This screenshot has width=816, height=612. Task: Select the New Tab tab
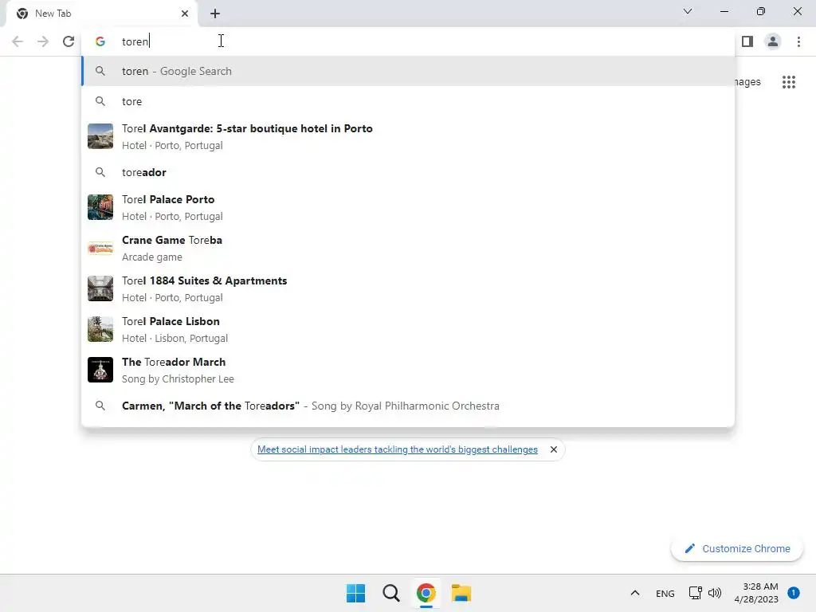(101, 14)
